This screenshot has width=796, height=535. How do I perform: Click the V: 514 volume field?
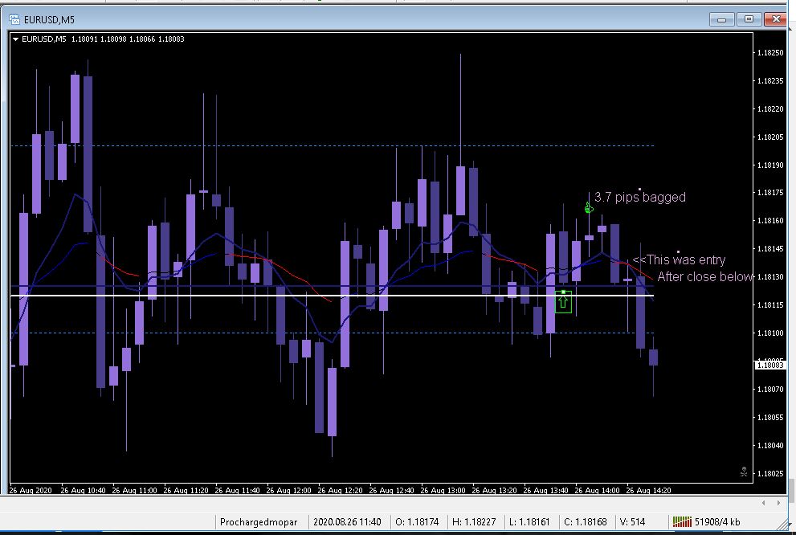(x=632, y=522)
